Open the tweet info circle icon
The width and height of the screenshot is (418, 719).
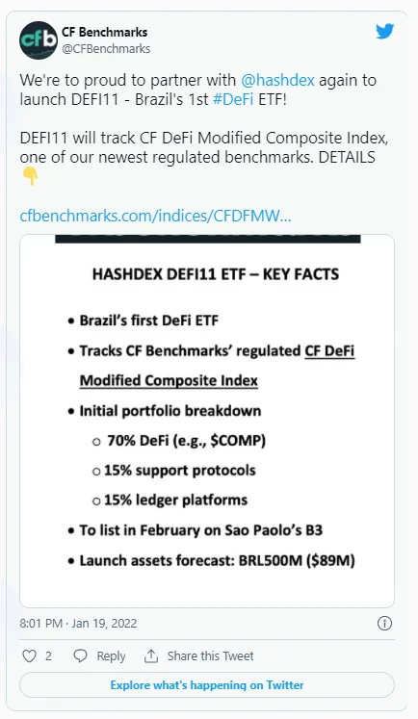coord(384,623)
